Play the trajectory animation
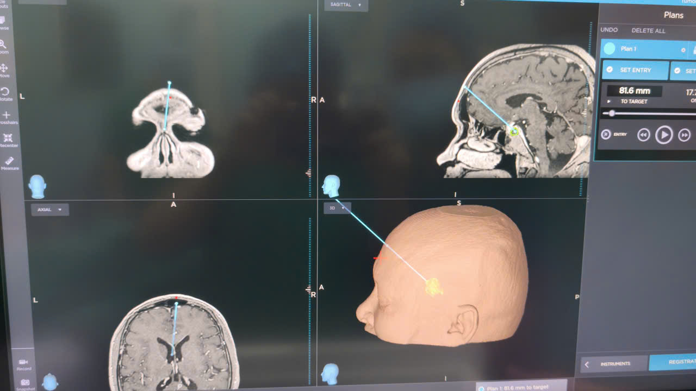This screenshot has height=391, width=696. click(x=664, y=135)
